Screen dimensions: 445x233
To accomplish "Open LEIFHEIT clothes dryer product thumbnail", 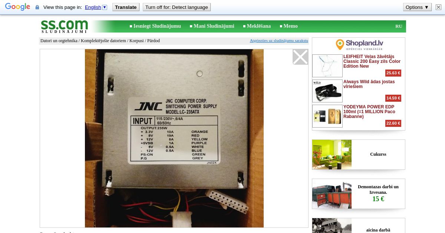I will (327, 66).
